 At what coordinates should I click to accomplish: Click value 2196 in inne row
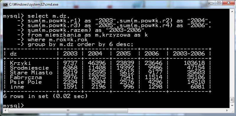click(x=99, y=87)
